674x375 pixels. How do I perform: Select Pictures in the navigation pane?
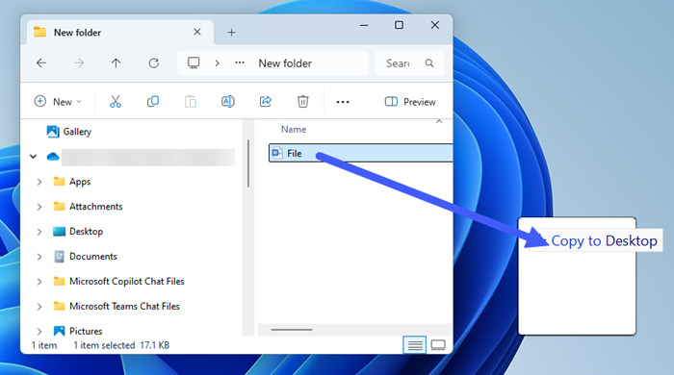coord(86,331)
